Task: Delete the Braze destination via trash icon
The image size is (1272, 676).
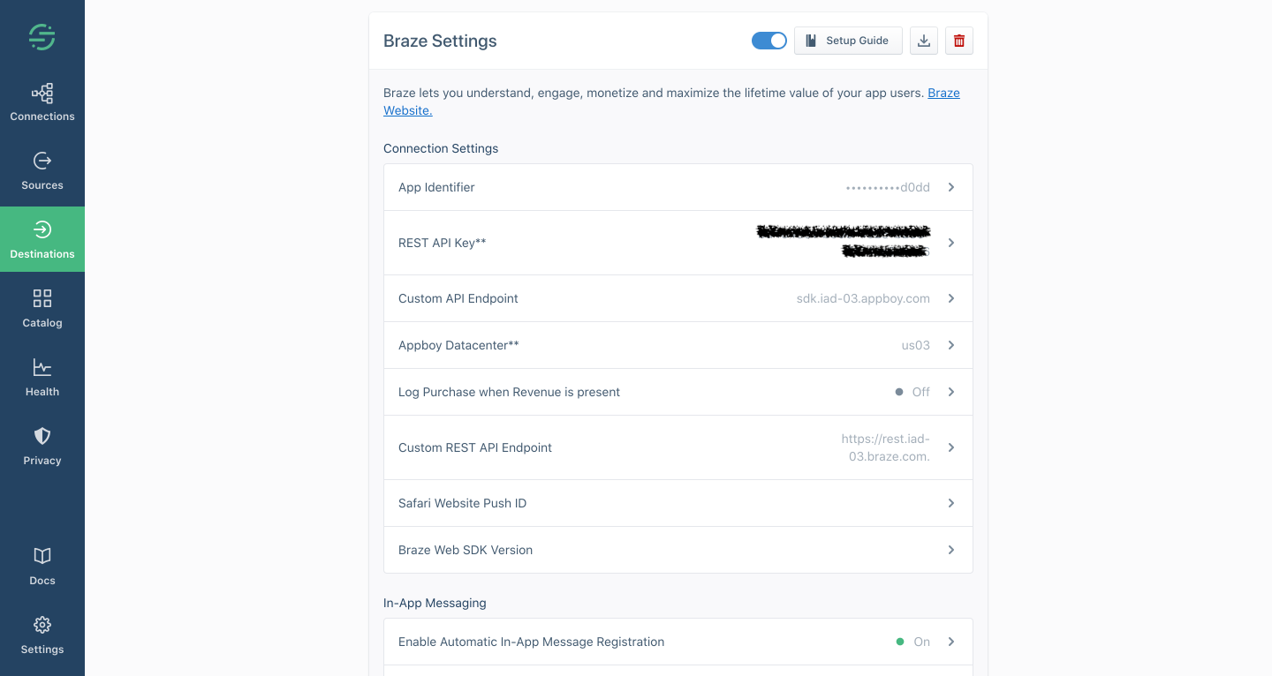Action: click(x=959, y=41)
